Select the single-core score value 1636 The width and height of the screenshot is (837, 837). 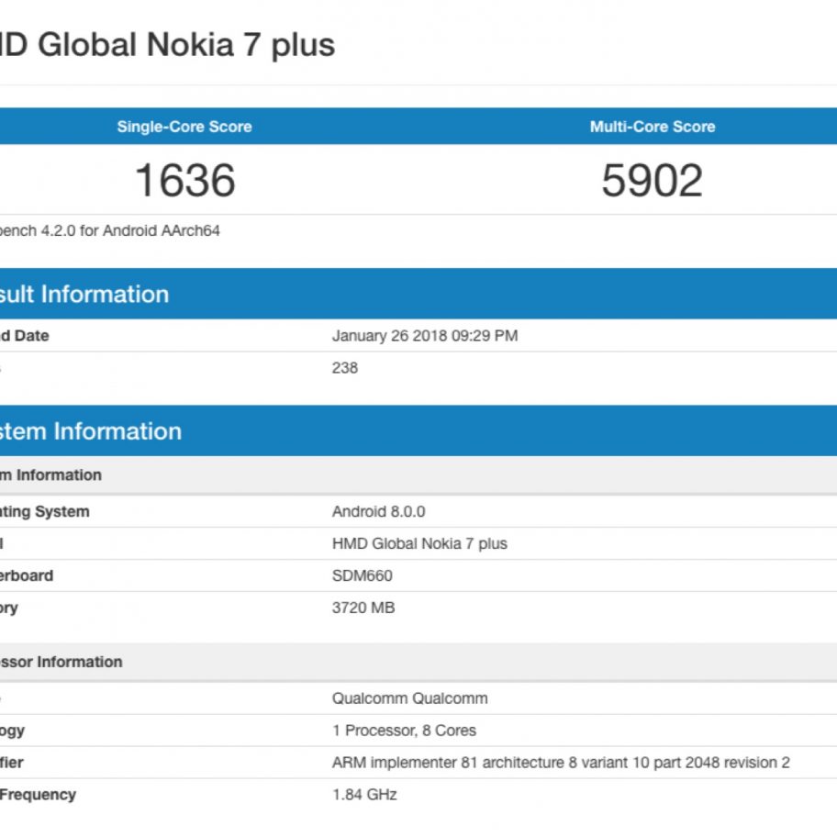[x=185, y=180]
